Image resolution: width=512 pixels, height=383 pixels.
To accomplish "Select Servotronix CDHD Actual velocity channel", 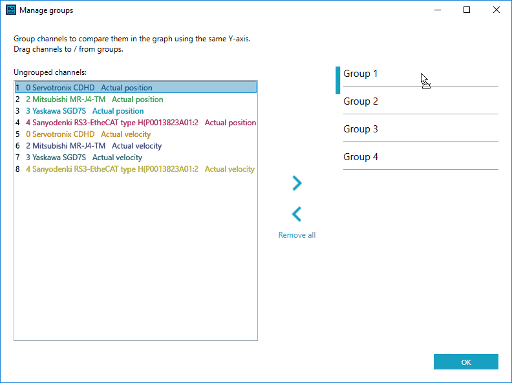I will [88, 134].
